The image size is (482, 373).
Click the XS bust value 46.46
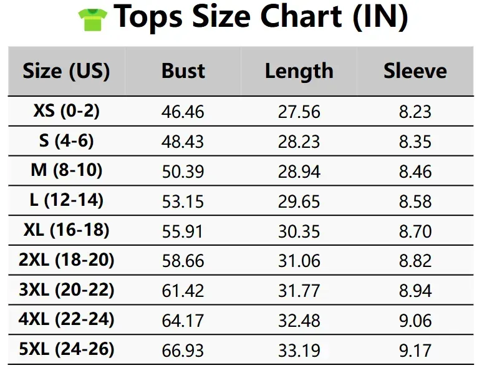point(183,112)
